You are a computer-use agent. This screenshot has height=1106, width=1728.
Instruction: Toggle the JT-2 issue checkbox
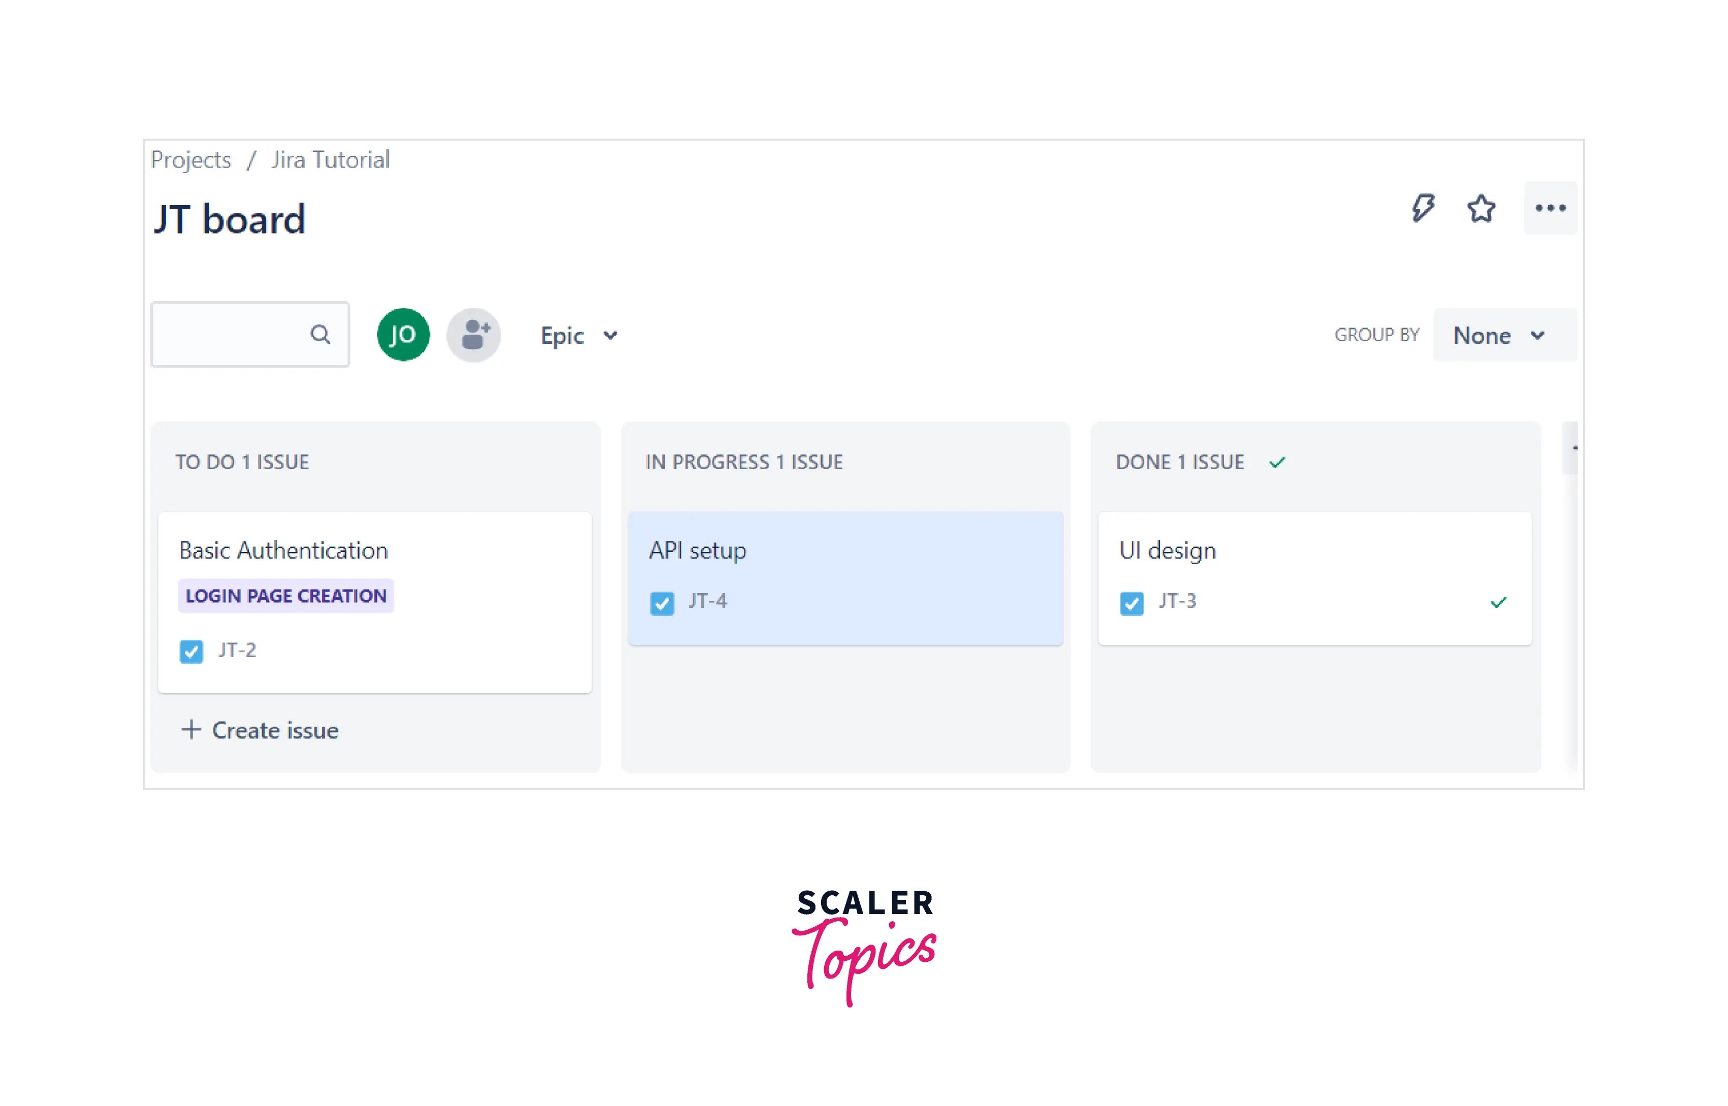pos(192,652)
